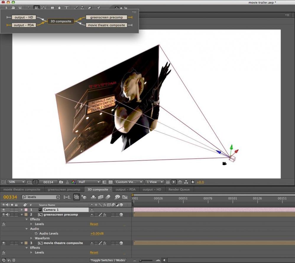Open the Custom View dropdown
Screen dimensions: 295x263
click(129, 182)
